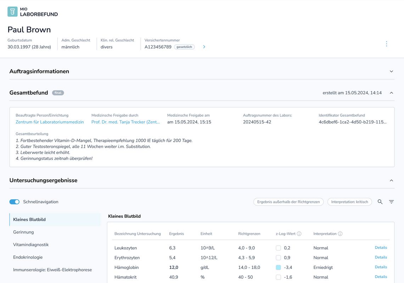Open Zentrum für Laboratoriumsmedizin link
This screenshot has height=283, width=404.
[50, 122]
